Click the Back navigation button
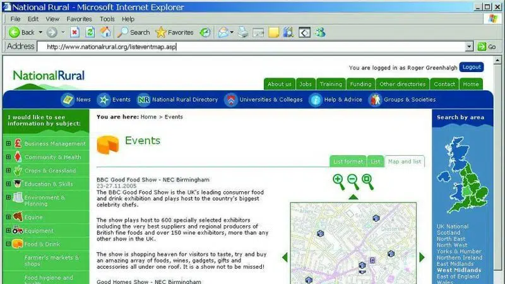The height and width of the screenshot is (284, 505). click(21, 32)
